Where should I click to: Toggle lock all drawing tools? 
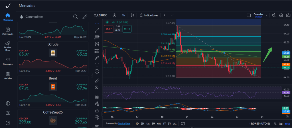pyautogui.click(x=97, y=111)
